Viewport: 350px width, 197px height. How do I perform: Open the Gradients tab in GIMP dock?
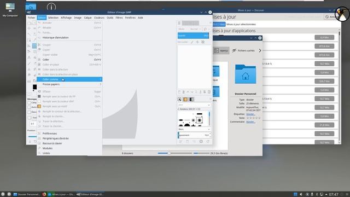pos(191,100)
